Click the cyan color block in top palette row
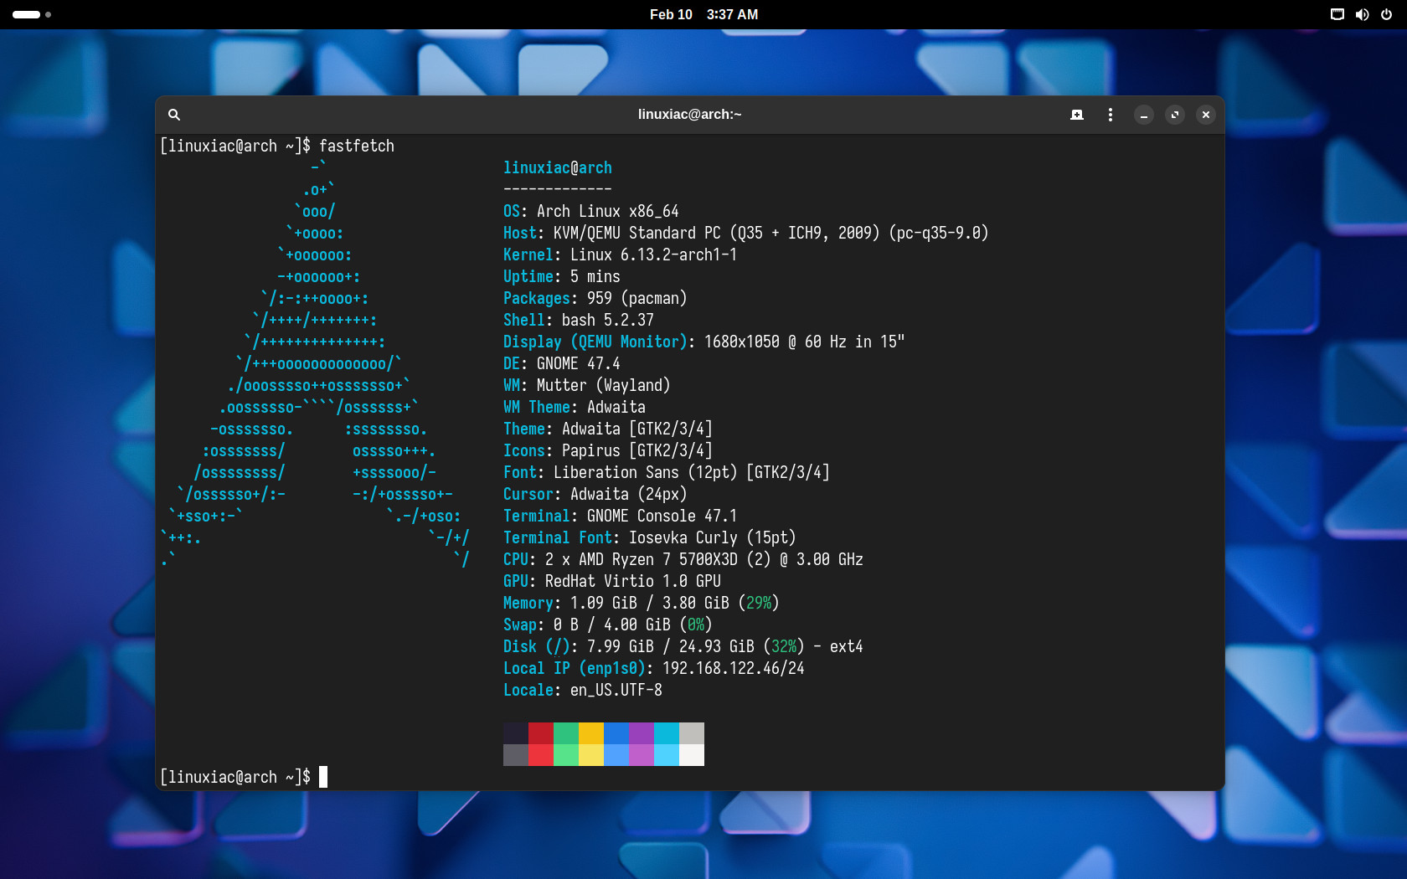 tap(667, 733)
